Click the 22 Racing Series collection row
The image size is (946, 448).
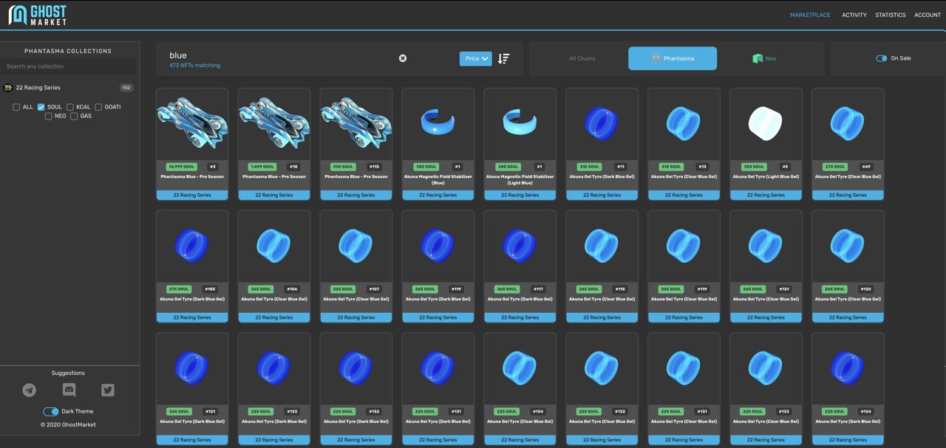pyautogui.click(x=69, y=88)
